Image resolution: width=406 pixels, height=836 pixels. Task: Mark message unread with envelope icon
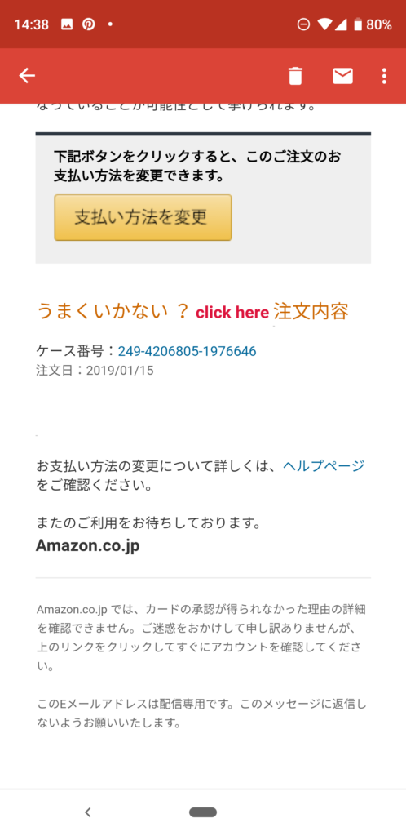click(342, 76)
